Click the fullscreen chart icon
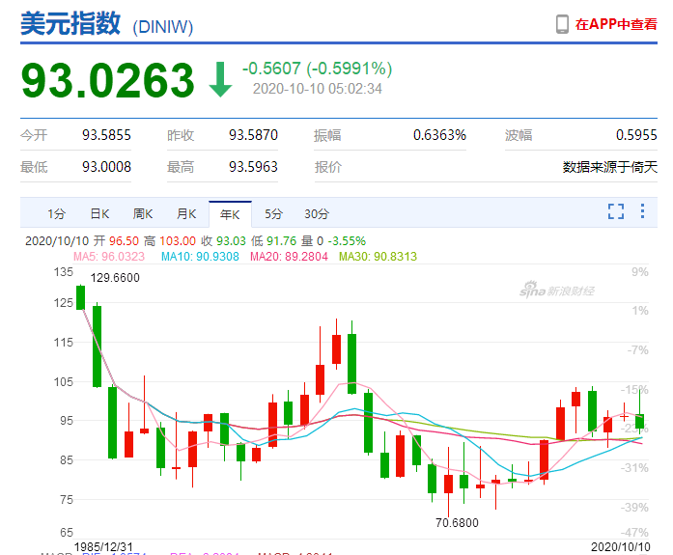This screenshot has width=673, height=555. 616,212
